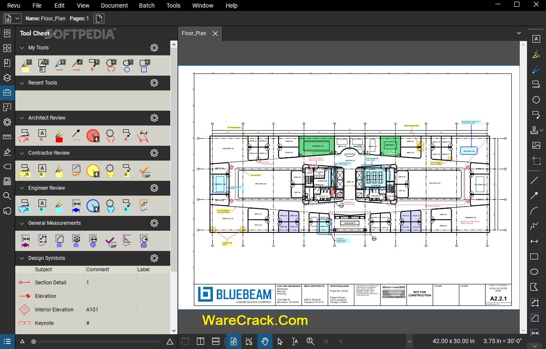The image size is (546, 349).
Task: Select the Callout tool in the right toolbar
Action: 536,115
